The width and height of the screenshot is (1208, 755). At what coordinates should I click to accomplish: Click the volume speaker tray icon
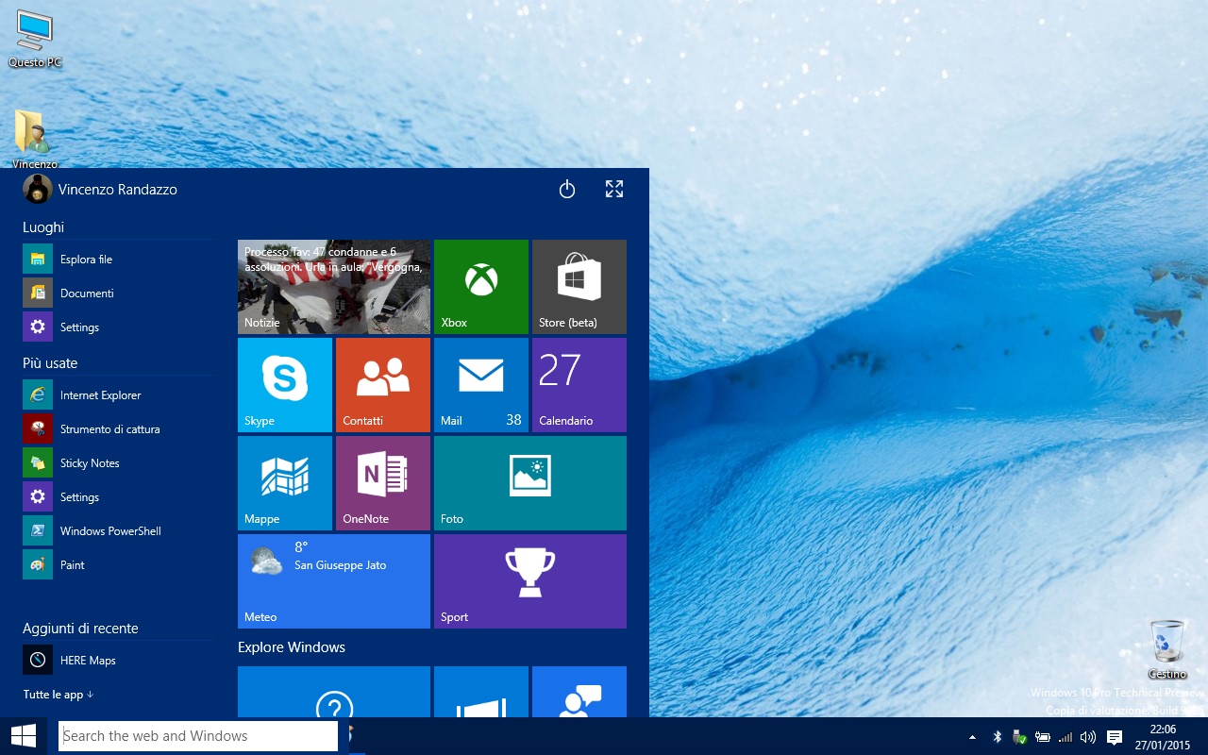tap(1088, 737)
